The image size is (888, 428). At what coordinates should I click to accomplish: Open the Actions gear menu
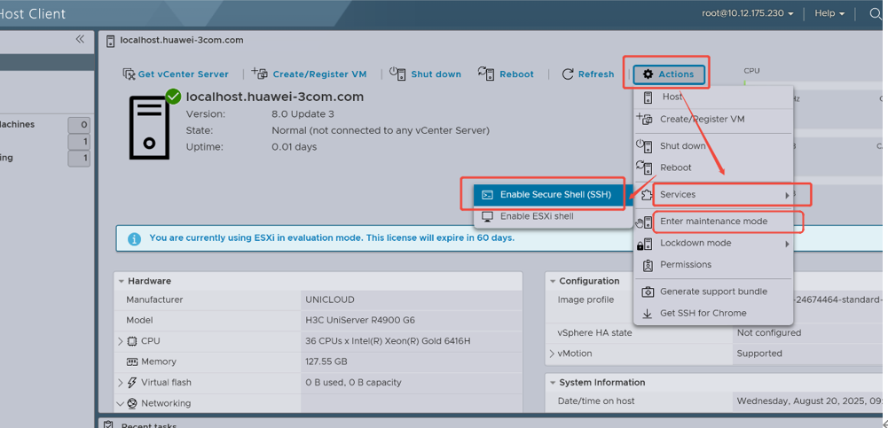[x=668, y=74]
